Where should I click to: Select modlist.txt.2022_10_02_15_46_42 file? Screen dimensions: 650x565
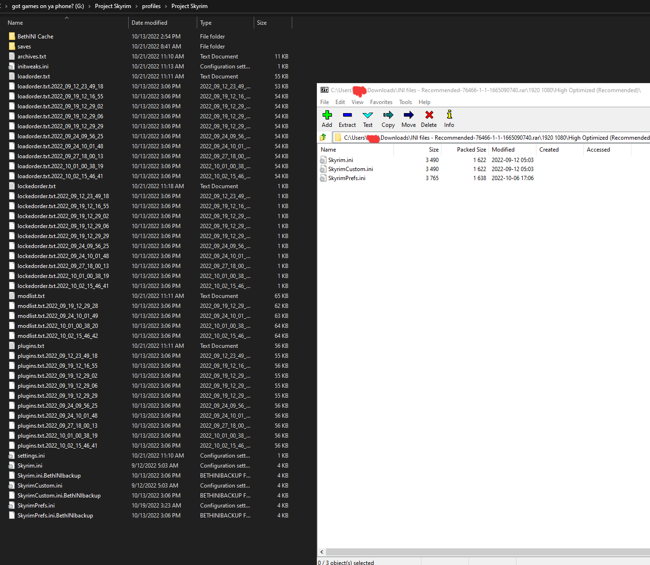click(x=57, y=335)
